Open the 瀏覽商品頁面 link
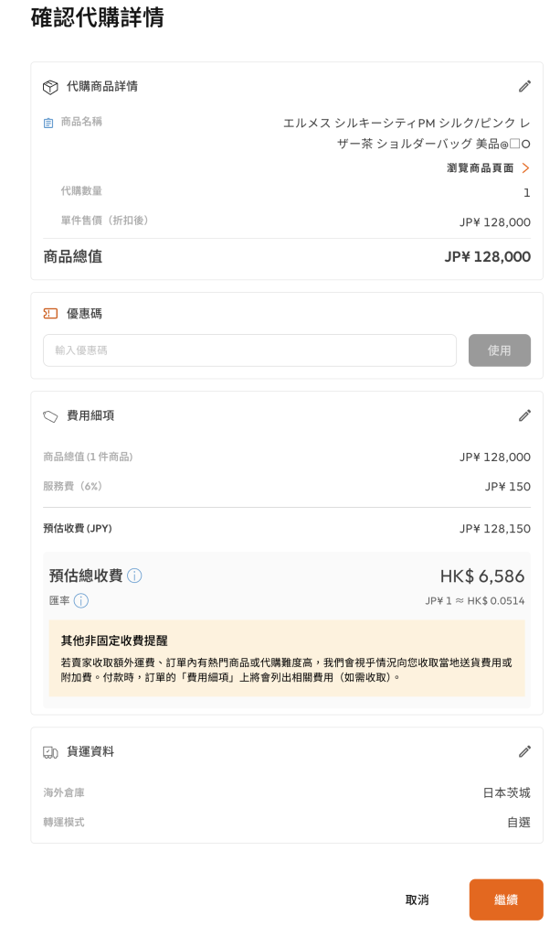Image resolution: width=560 pixels, height=937 pixels. pyautogui.click(x=480, y=168)
